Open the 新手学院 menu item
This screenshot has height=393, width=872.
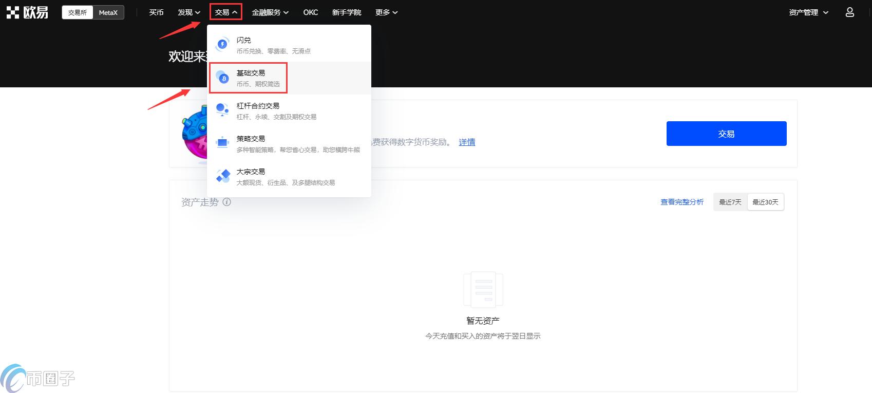point(347,12)
